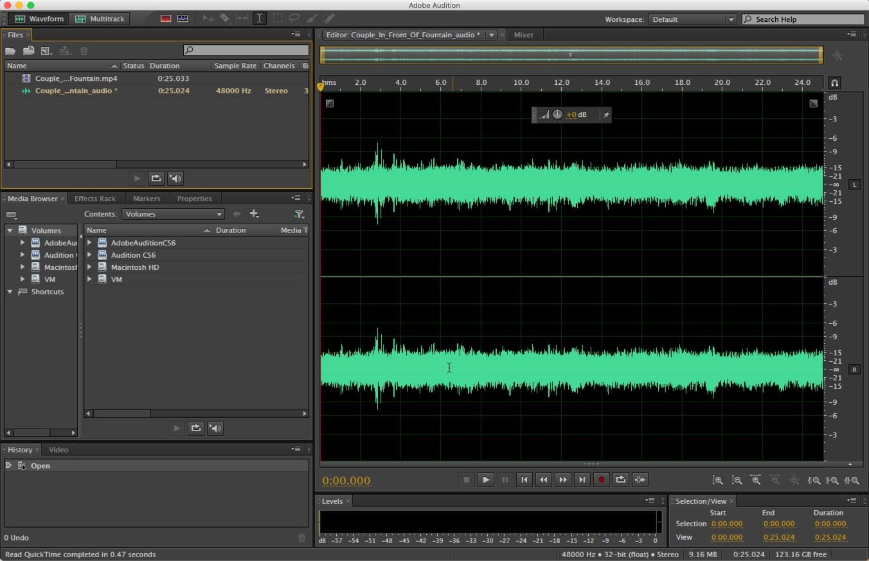Click Zoom Out Amplitude icon

[x=737, y=480]
